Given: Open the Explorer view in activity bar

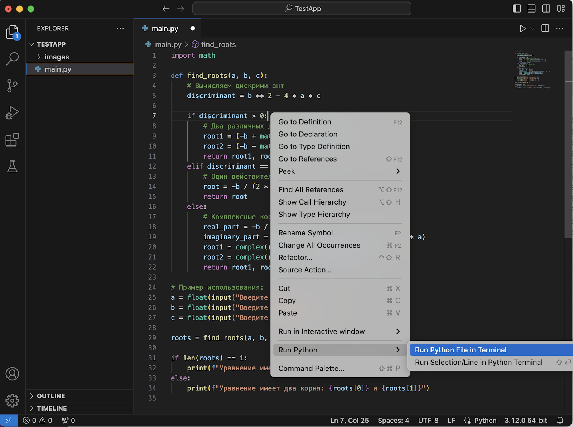Looking at the screenshot, I should (x=13, y=32).
